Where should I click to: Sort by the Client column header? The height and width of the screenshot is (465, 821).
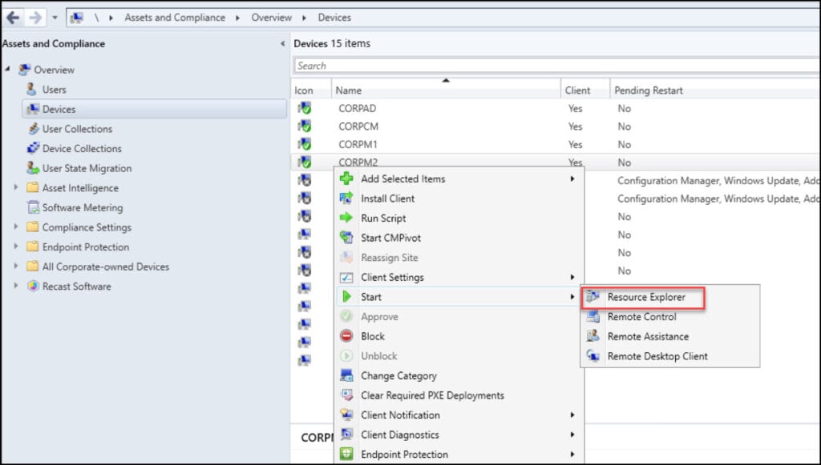click(x=585, y=90)
